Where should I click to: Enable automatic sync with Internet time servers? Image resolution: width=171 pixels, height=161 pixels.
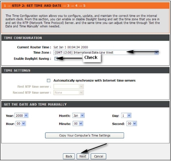48,80
